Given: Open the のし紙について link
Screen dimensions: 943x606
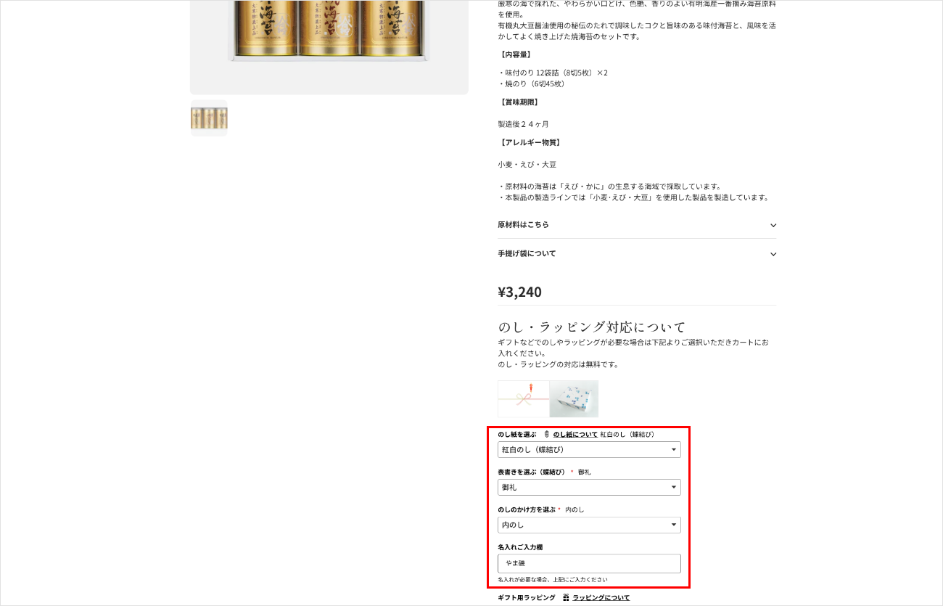Looking at the screenshot, I should (575, 434).
